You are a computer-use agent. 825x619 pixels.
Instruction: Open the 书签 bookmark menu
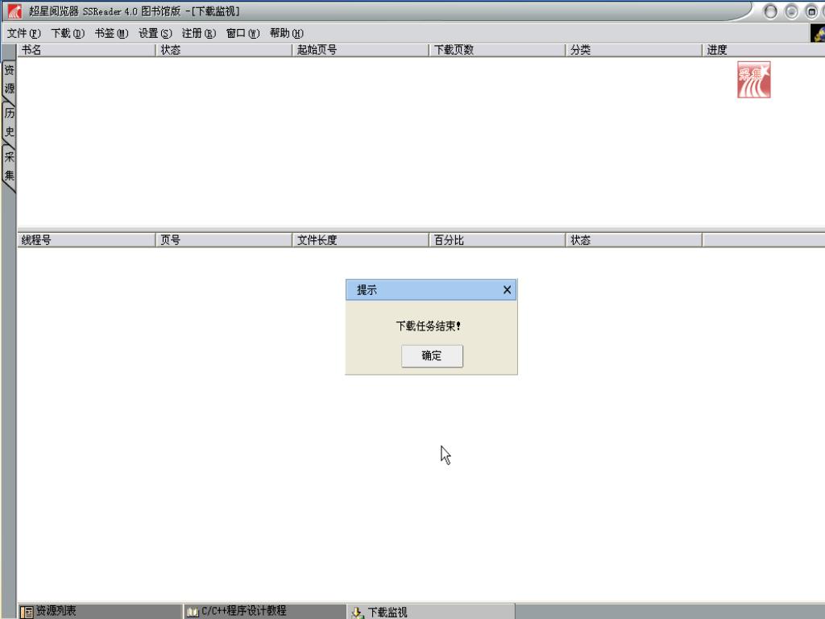(110, 33)
